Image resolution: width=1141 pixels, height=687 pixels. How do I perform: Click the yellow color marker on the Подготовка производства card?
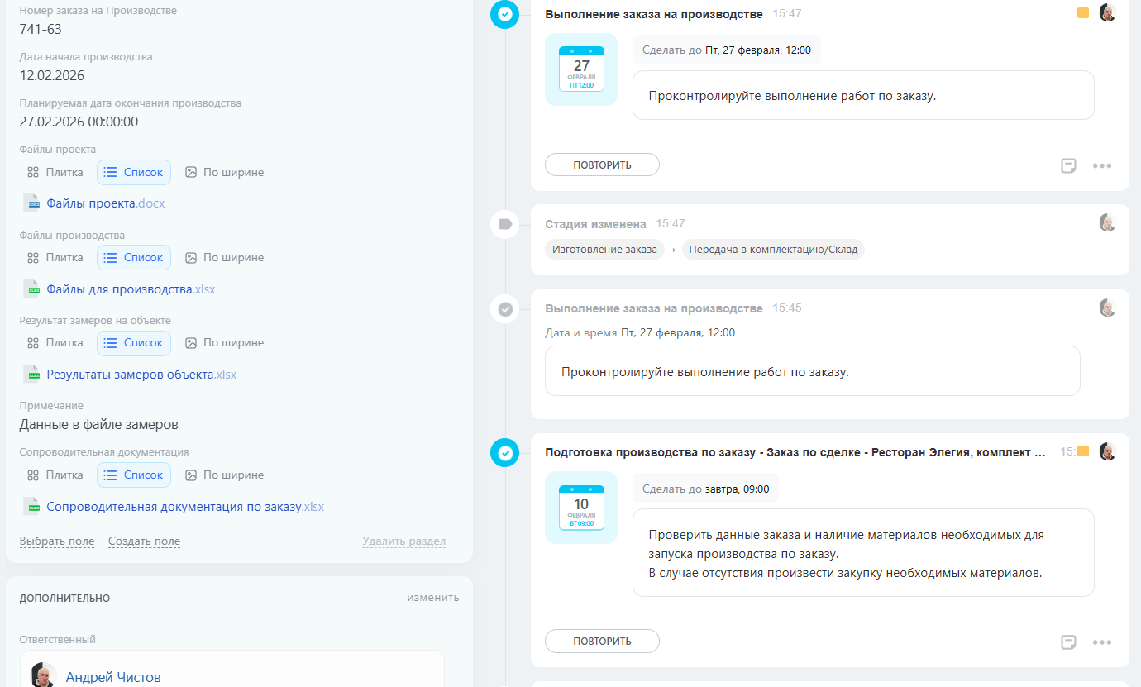point(1083,451)
